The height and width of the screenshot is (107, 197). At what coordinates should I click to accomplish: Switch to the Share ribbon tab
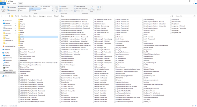coord(15,3)
